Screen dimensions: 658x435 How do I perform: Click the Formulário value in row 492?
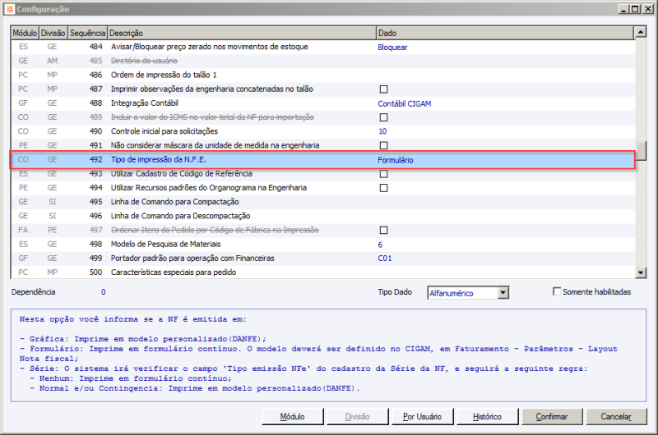[x=396, y=160]
